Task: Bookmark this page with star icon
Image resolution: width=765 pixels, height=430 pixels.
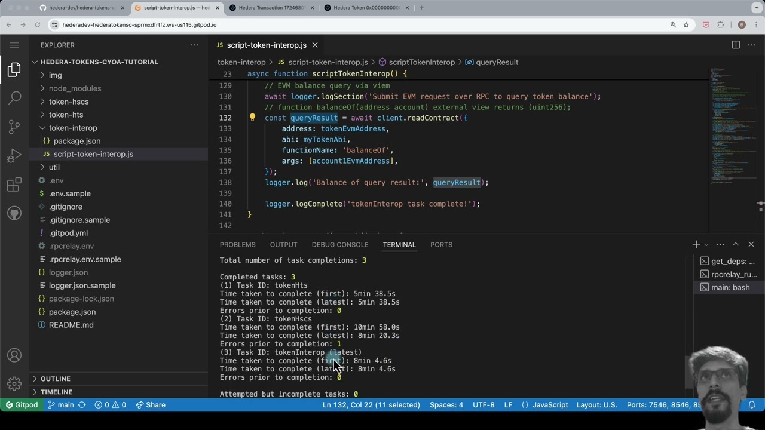Action: [x=686, y=24]
